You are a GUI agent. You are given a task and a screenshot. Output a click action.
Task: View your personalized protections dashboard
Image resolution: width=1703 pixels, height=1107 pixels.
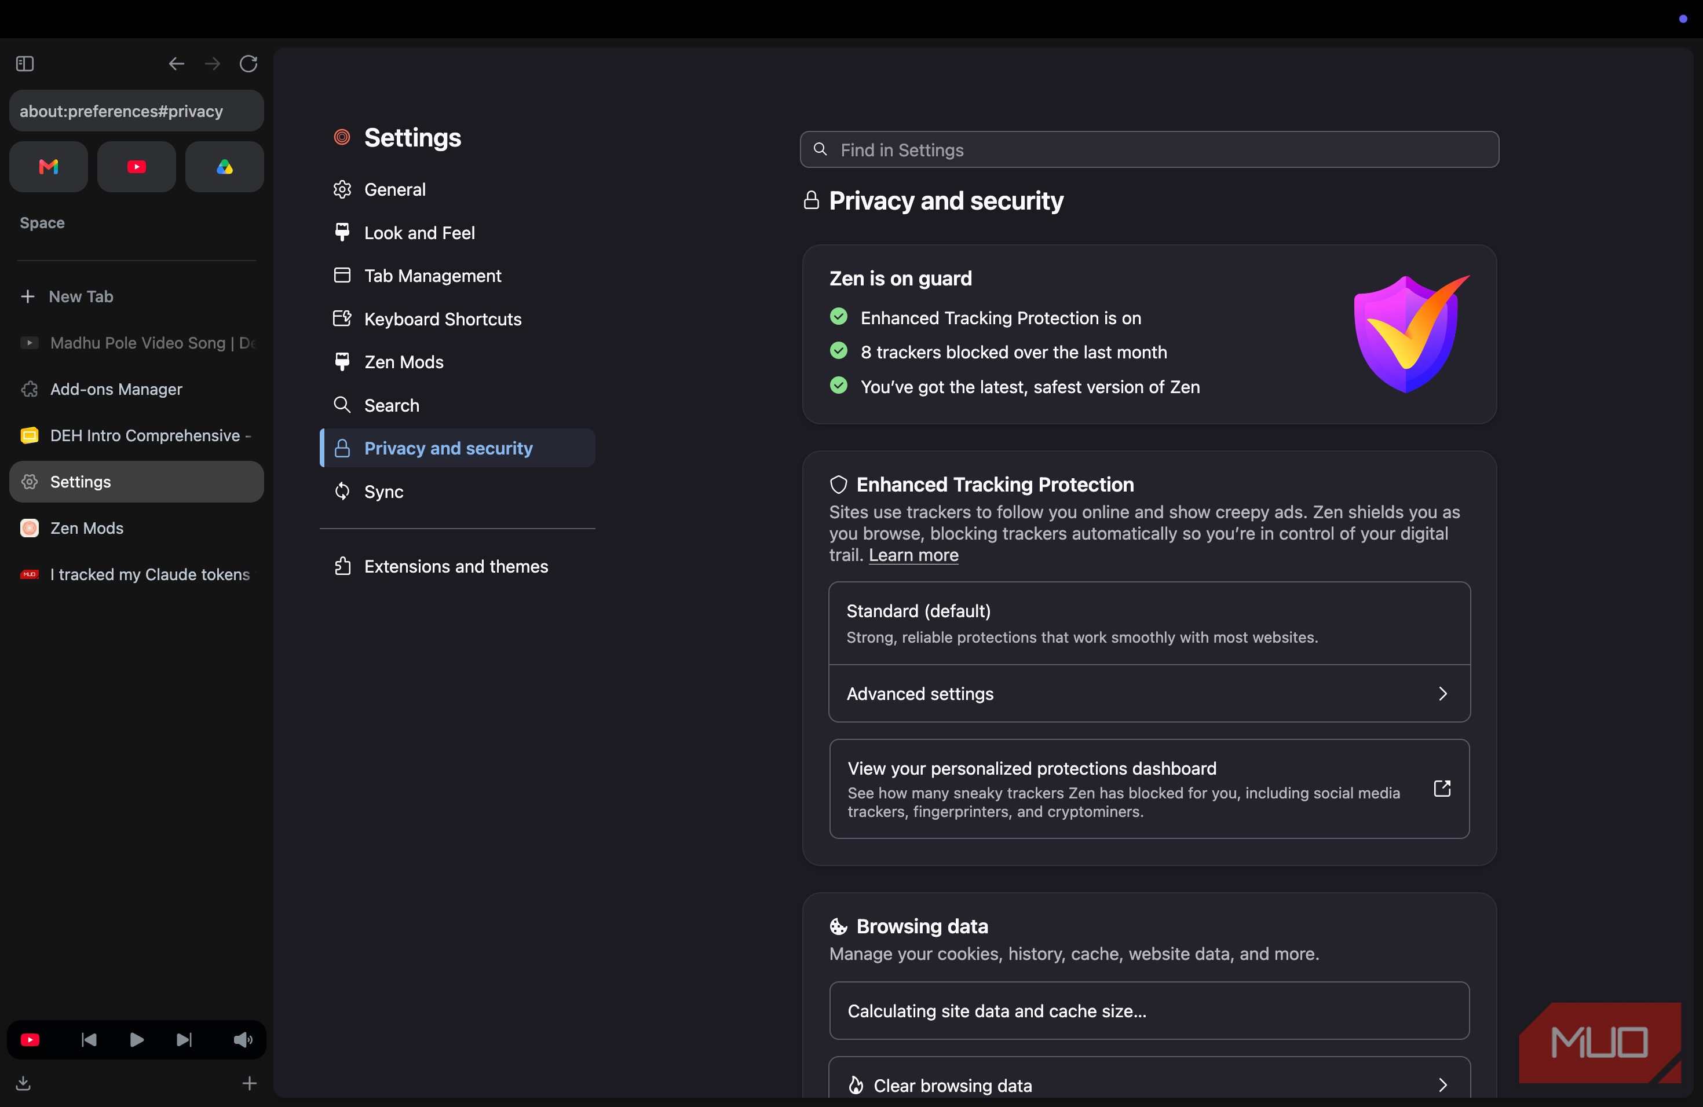(x=1149, y=789)
